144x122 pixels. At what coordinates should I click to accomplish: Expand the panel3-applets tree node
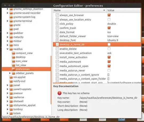click(x=7, y=89)
